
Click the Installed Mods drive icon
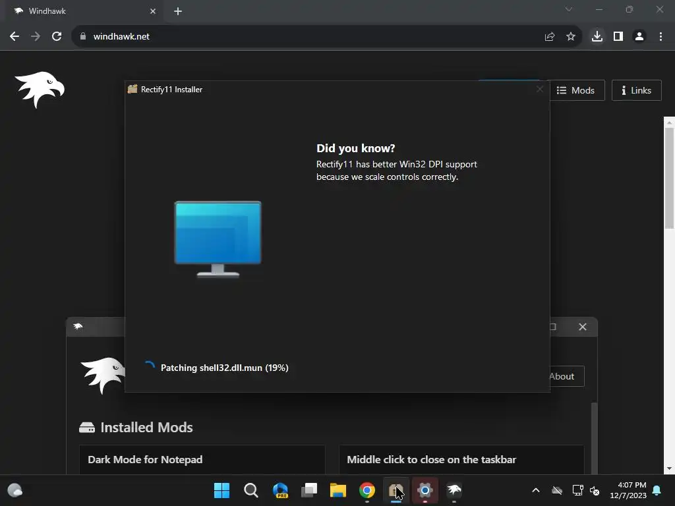coord(87,427)
